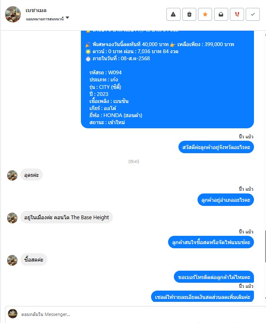Image resolution: width=266 pixels, height=323 pixels.
Task: Click the chat scrollbar thumb
Action: click(x=266, y=247)
